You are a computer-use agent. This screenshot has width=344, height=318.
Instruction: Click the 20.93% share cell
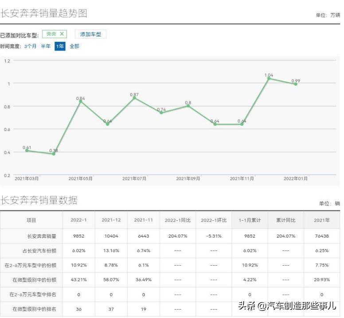(322, 279)
